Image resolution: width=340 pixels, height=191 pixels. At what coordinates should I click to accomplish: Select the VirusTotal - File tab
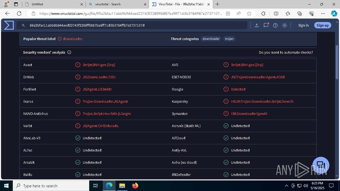point(181,4)
